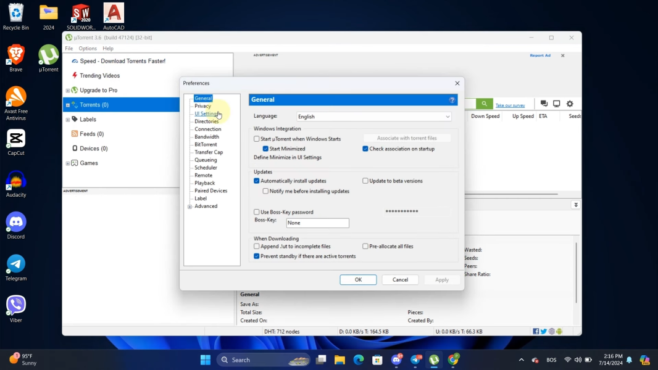Enable Update to beta versions
Image resolution: width=658 pixels, height=370 pixels.
[x=365, y=181]
